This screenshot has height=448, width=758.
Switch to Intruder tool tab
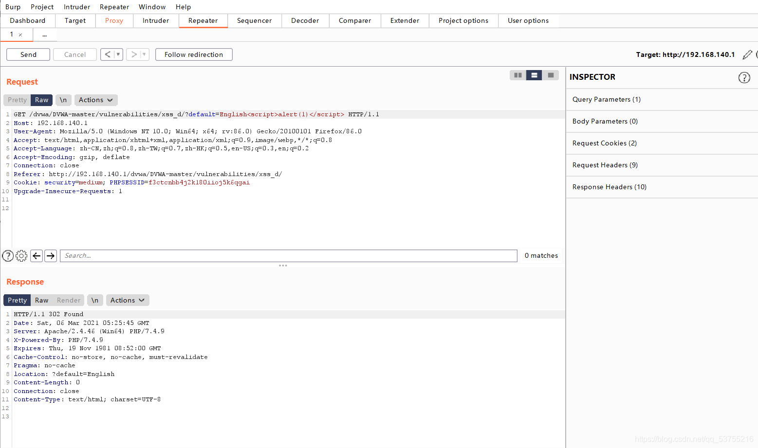[x=156, y=20]
